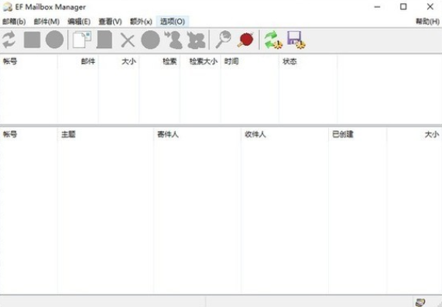Click the gray circle icon beside the stop square
The height and width of the screenshot is (307, 442).
(x=54, y=40)
